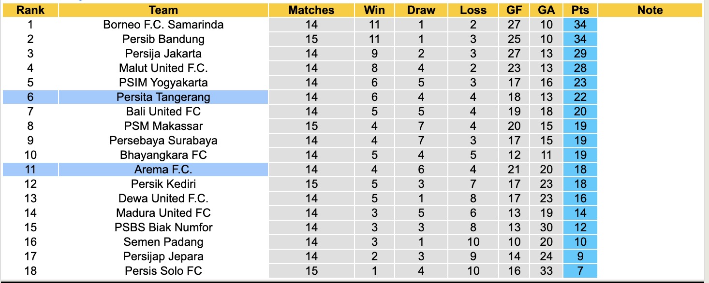
Task: Click on PSIM Yogyakarta team name
Action: click(x=163, y=83)
